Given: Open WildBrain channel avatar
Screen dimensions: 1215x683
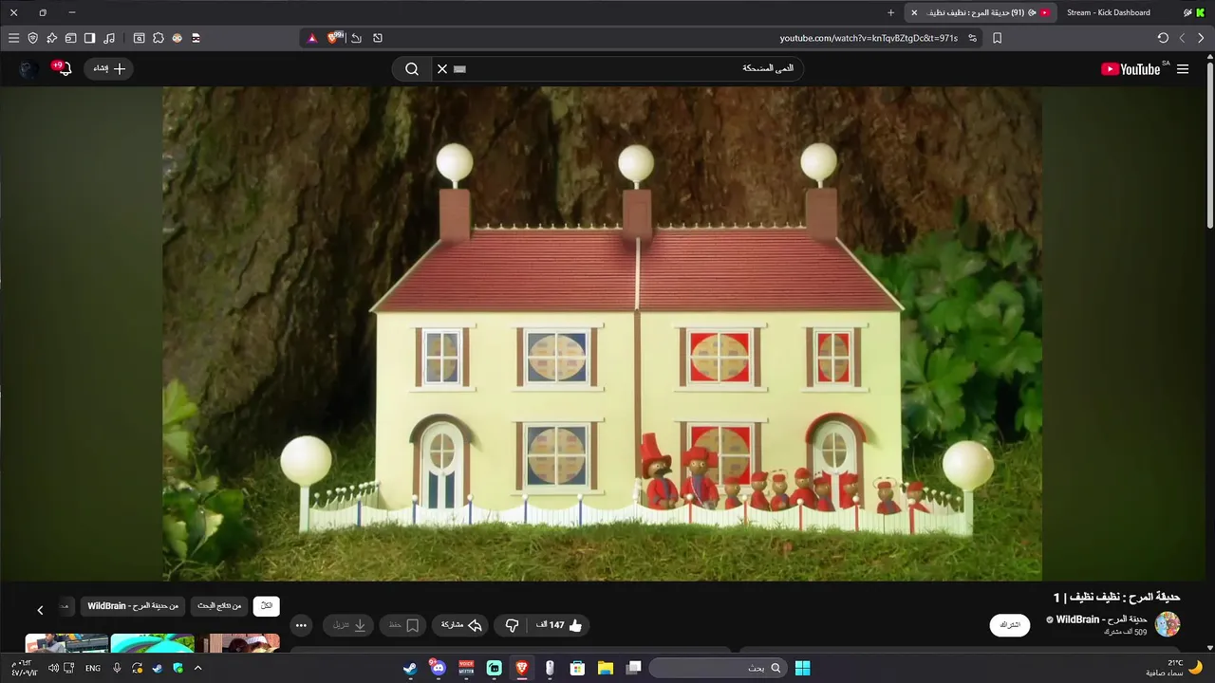Looking at the screenshot, I should tap(1167, 624).
